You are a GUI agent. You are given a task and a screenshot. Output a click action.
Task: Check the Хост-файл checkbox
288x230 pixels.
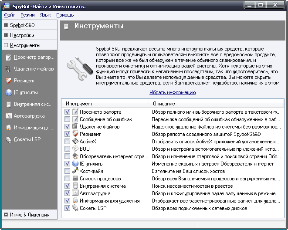pos(67,171)
